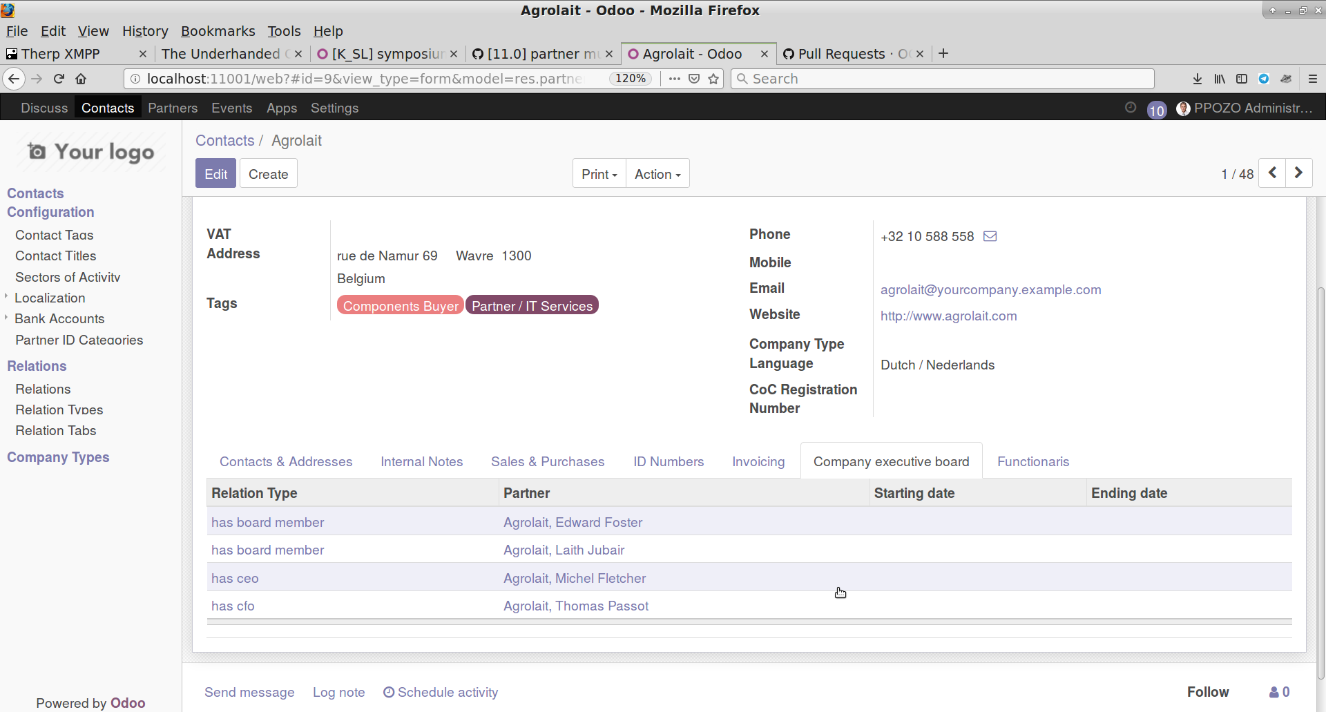Open the Apps top menu
Image resolution: width=1326 pixels, height=712 pixels.
pos(282,108)
